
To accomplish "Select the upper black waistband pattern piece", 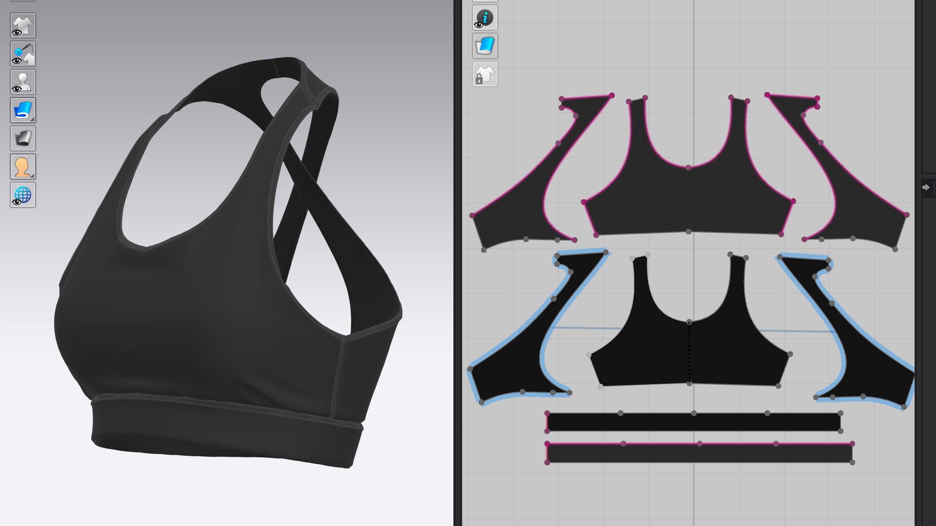I will (x=694, y=422).
